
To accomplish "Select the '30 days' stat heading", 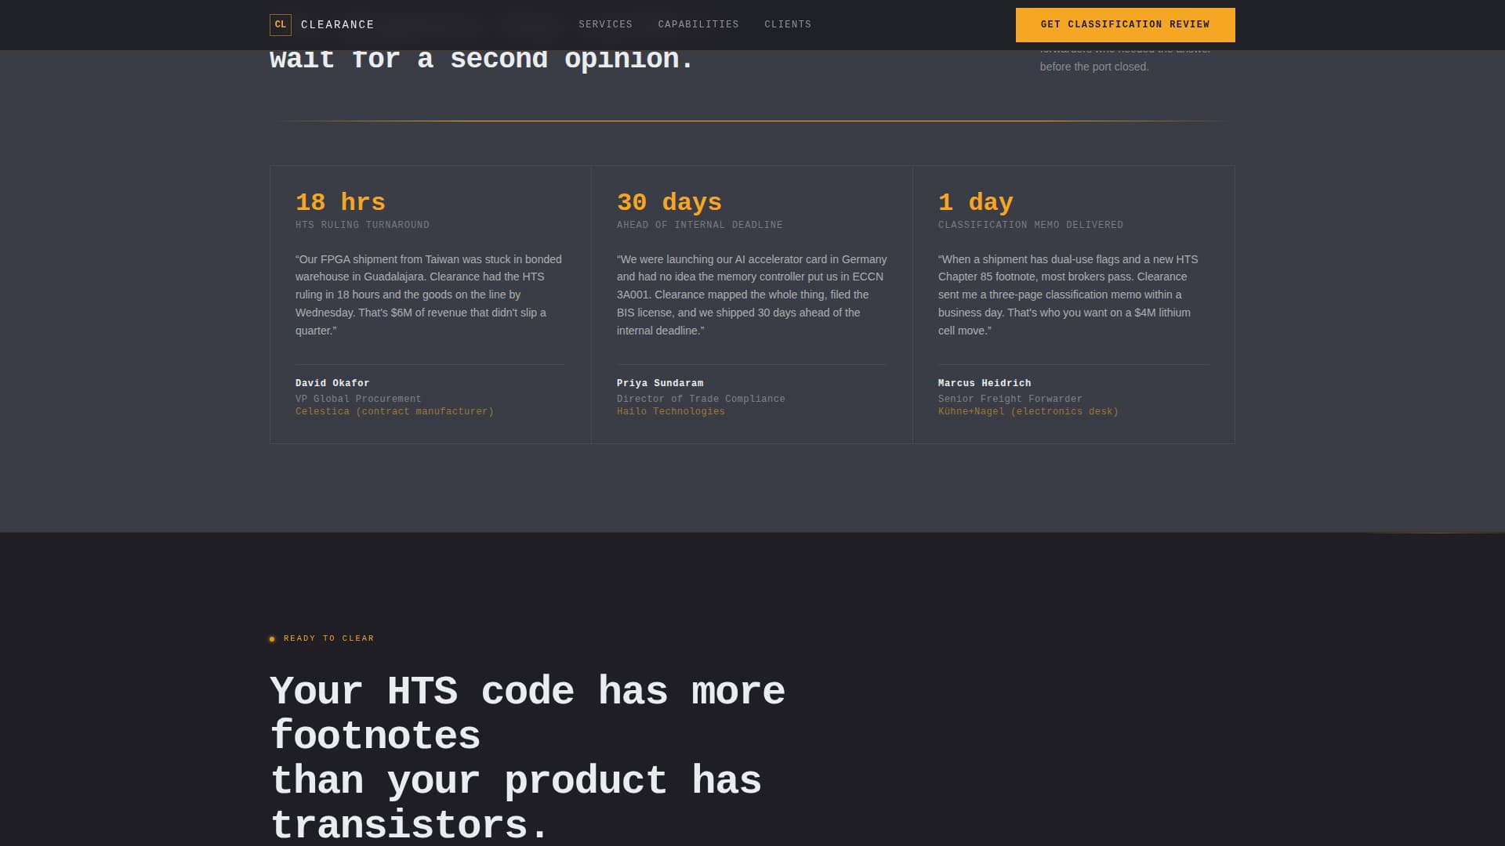I will point(669,202).
